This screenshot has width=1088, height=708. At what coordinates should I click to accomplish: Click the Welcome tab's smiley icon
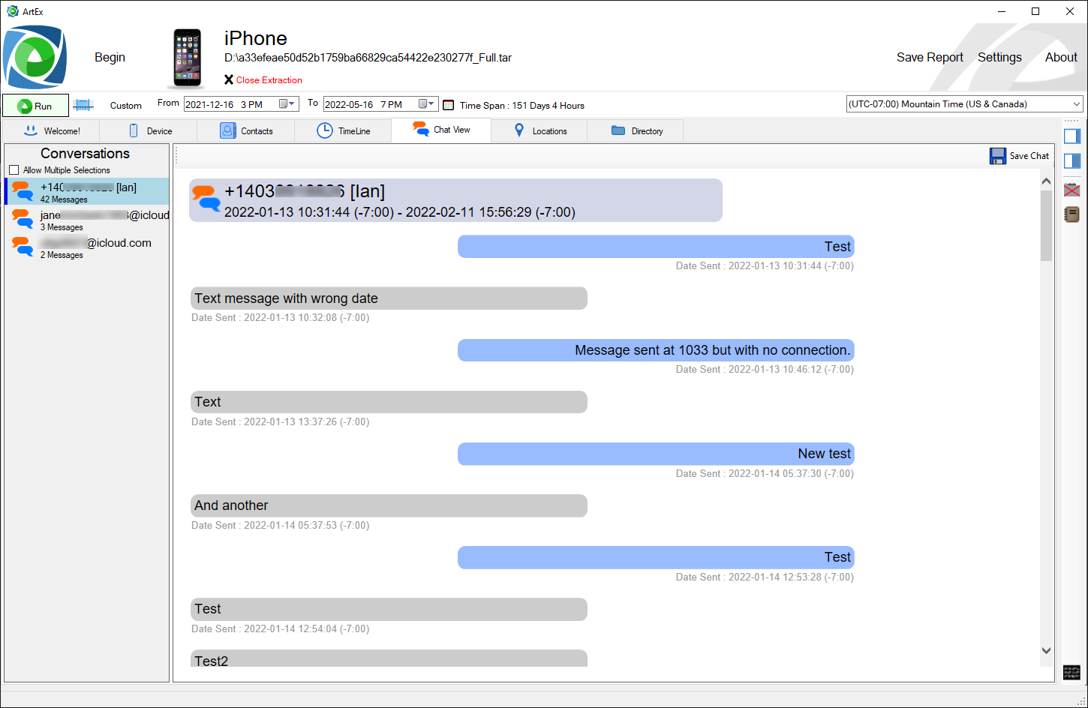click(x=31, y=130)
